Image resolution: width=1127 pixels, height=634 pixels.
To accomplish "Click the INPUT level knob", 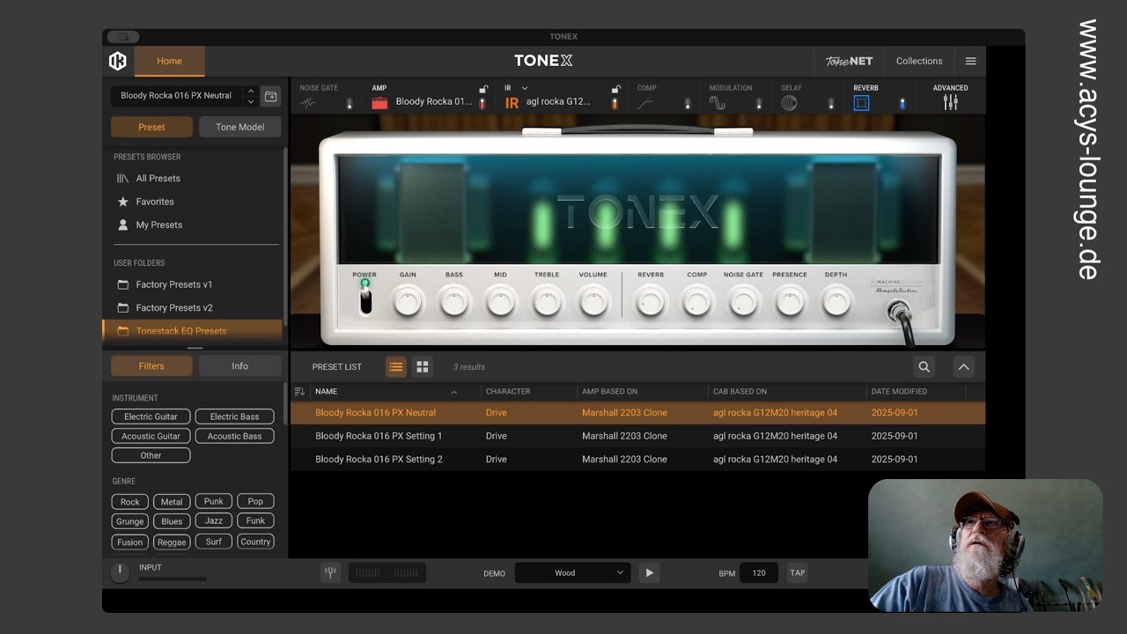I will 119,572.
